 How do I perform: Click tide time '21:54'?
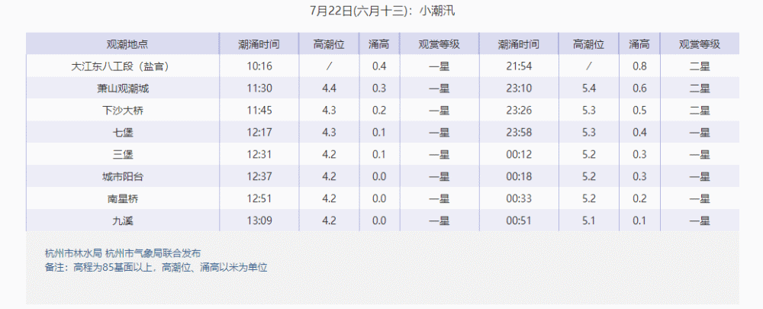point(519,66)
